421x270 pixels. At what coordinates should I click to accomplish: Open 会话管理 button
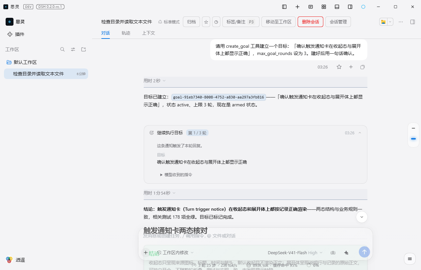[338, 22]
